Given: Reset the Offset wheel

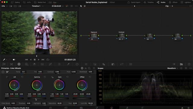Looking at the screenshot, I should tap(90, 77).
